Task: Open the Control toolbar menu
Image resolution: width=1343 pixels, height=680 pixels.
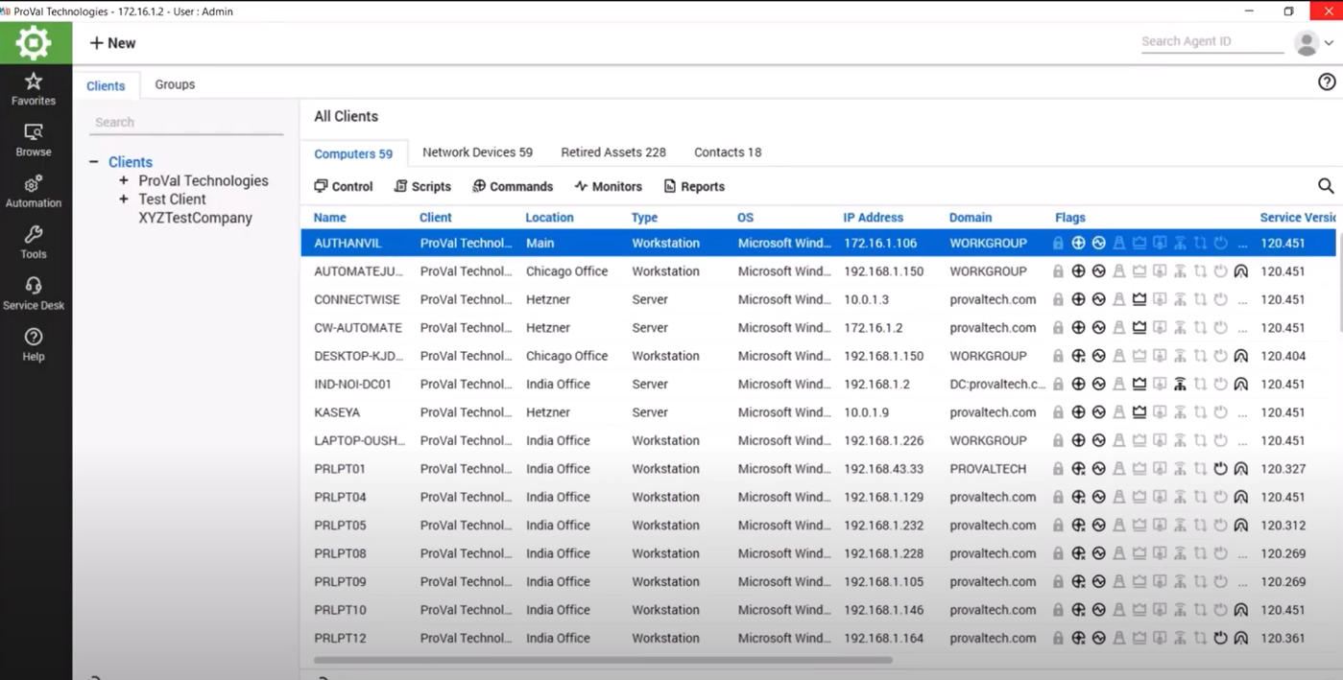Action: click(x=344, y=186)
